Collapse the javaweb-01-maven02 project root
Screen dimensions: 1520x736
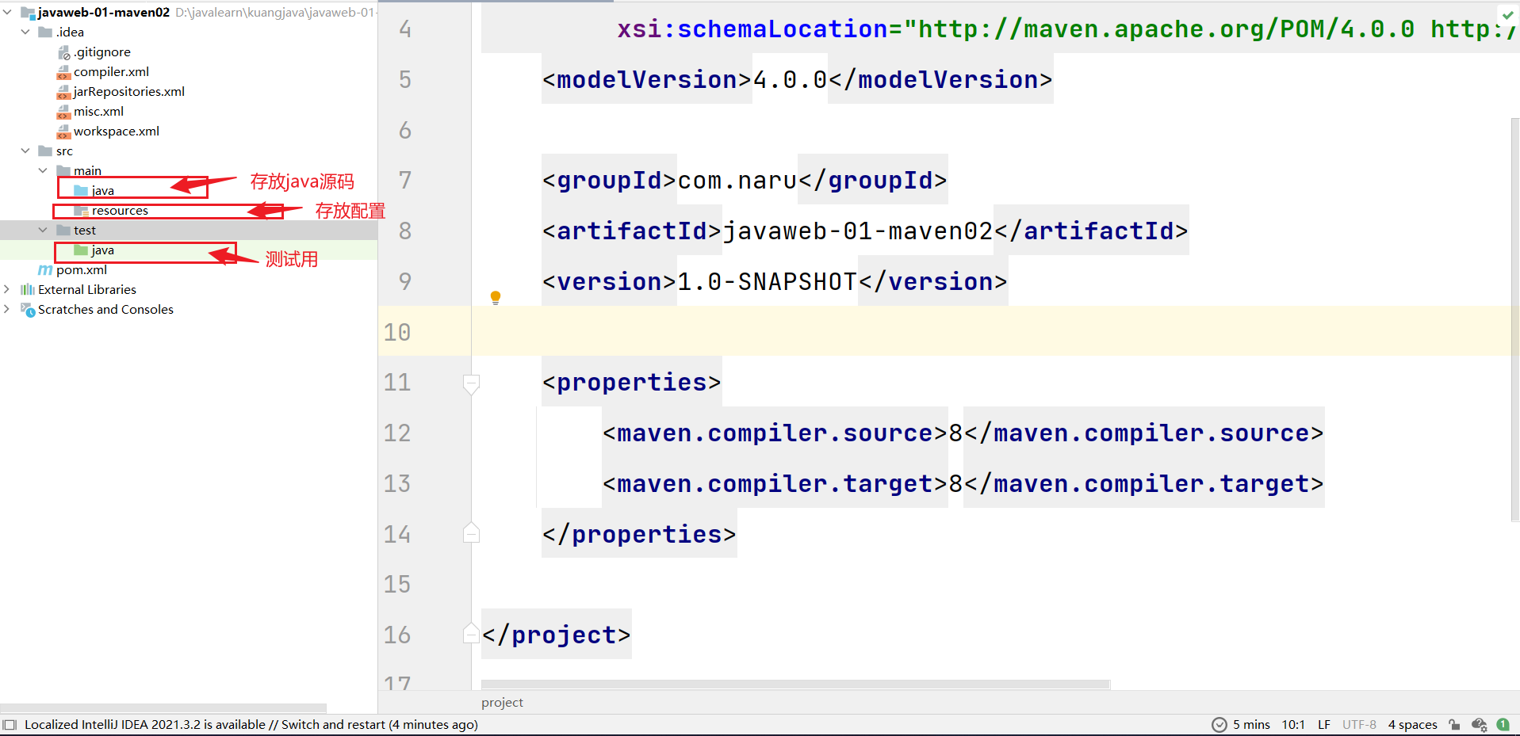(8, 13)
